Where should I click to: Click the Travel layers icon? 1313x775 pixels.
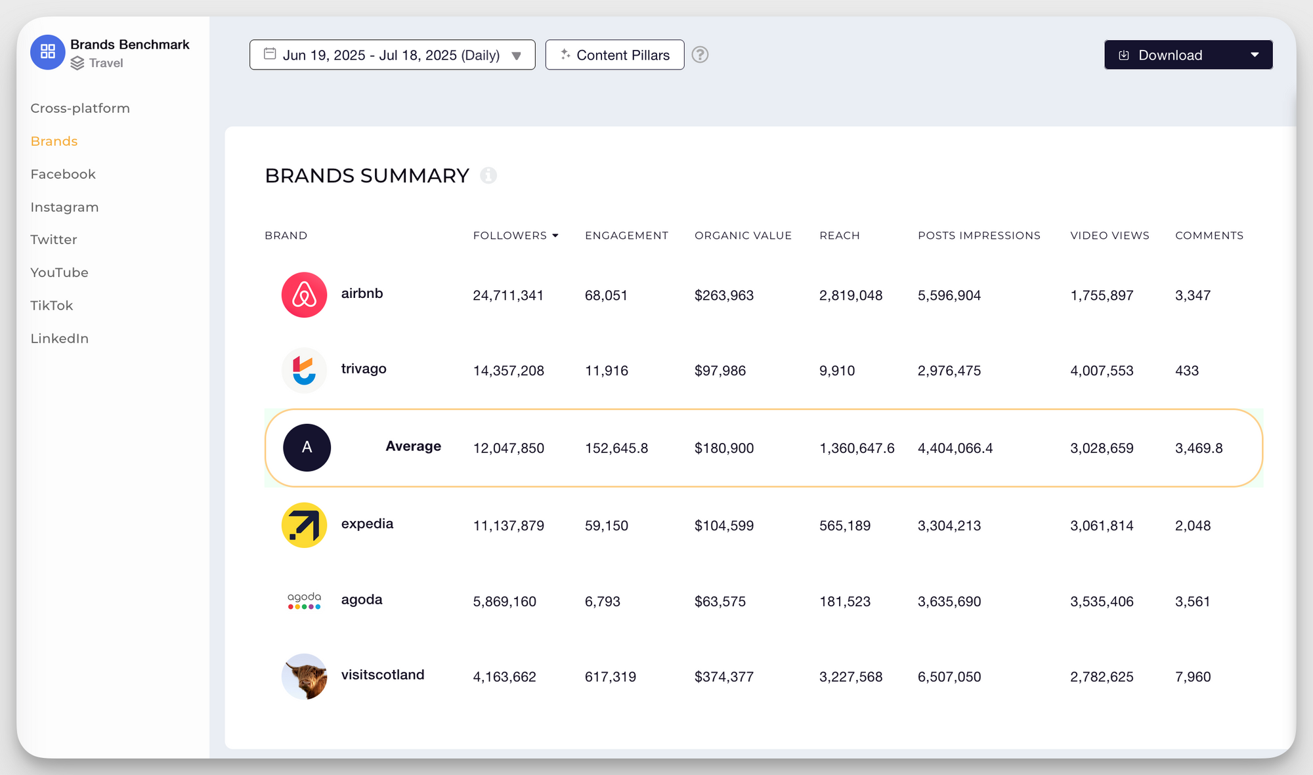click(77, 63)
